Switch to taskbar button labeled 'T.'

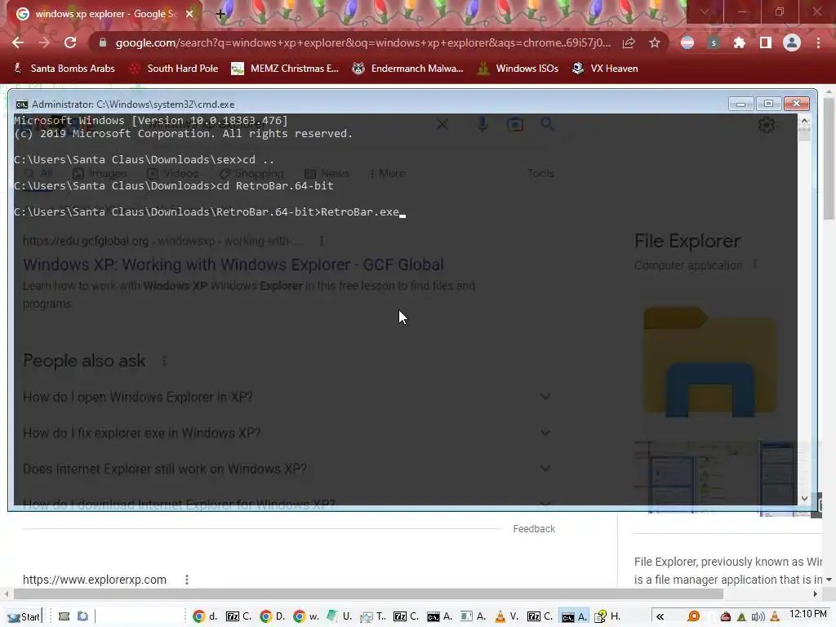(373, 616)
